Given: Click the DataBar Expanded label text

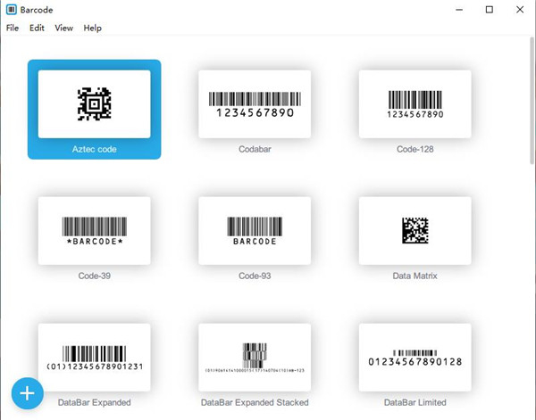Looking at the screenshot, I should (x=95, y=402).
